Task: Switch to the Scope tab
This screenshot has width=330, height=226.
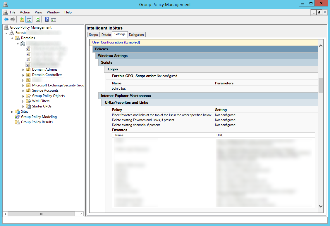Action: tap(93, 35)
